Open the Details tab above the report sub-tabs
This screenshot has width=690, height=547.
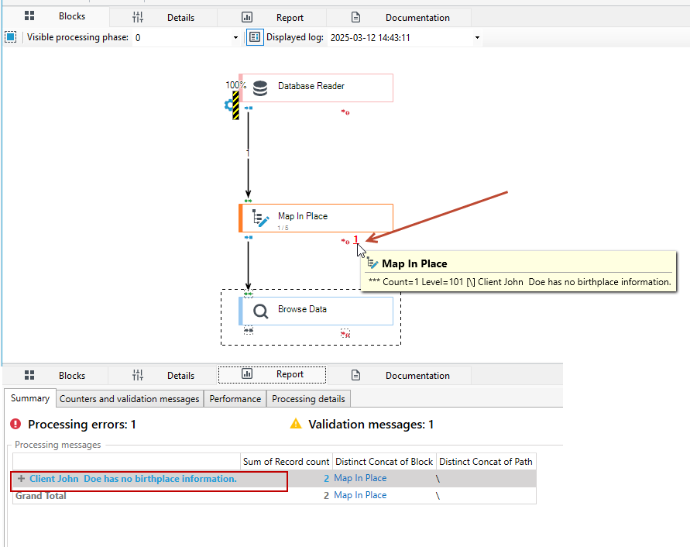(x=163, y=376)
